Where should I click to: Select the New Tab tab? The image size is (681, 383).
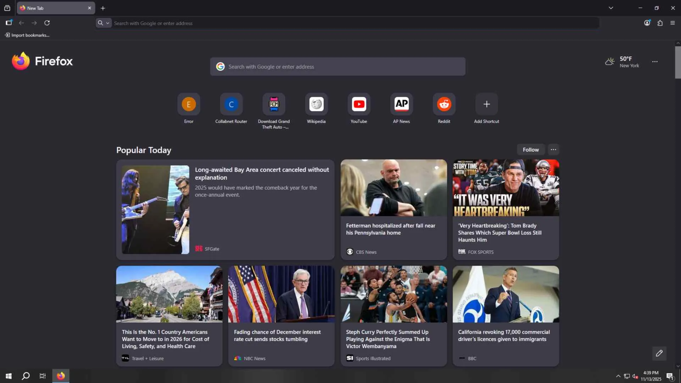click(53, 8)
